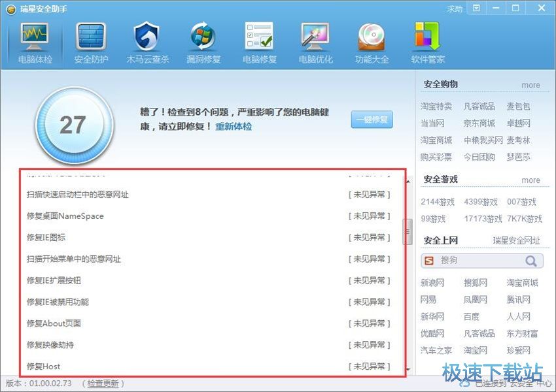Open the 腾讯网 link
This screenshot has width=556, height=392.
[x=518, y=300]
